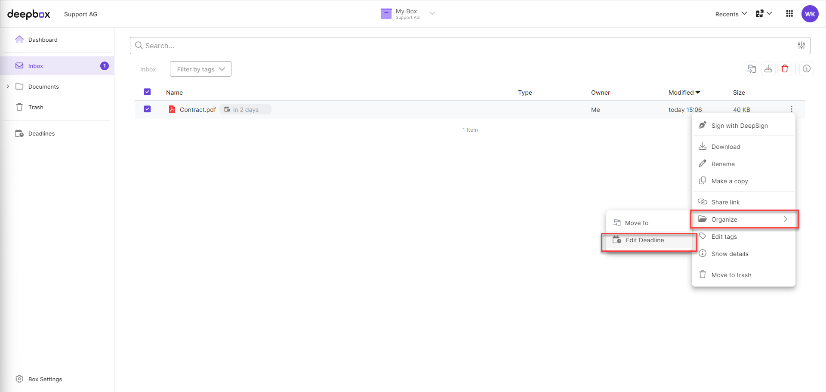This screenshot has height=392, width=826.
Task: Open the red trash icon in toolbar
Action: pyautogui.click(x=785, y=68)
